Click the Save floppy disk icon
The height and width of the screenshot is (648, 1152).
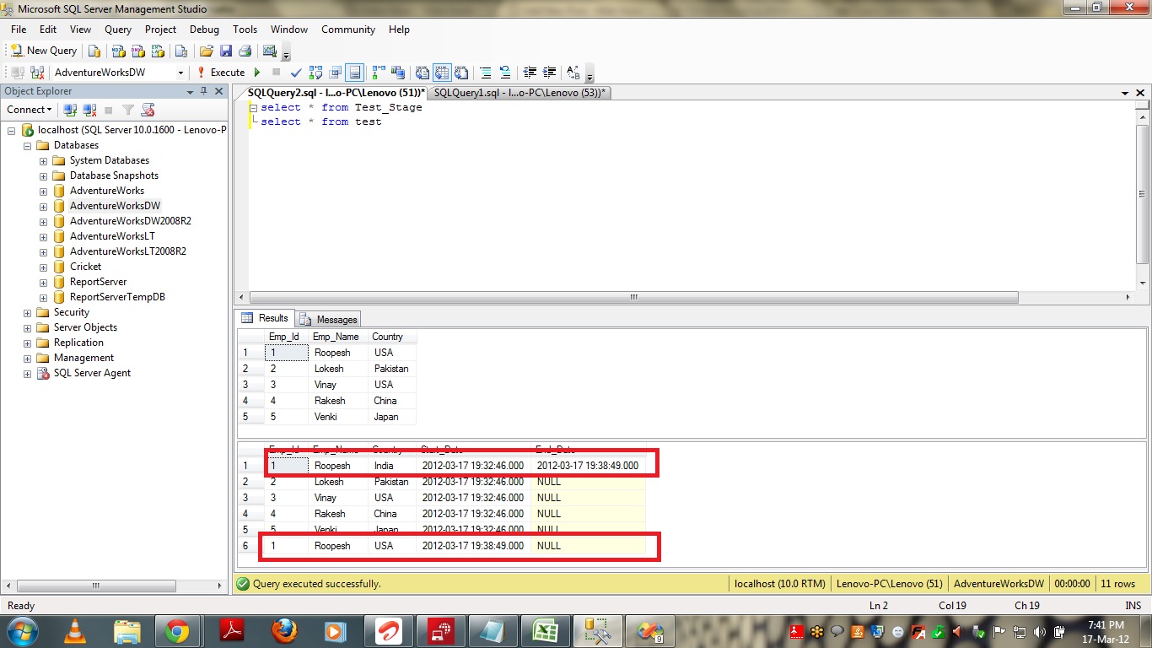click(226, 51)
